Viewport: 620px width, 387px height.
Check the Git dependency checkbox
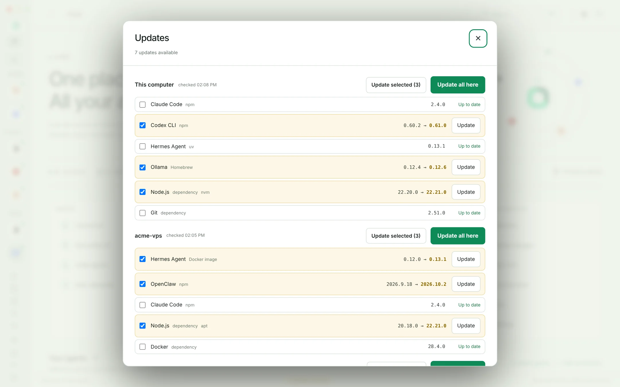[x=142, y=213]
